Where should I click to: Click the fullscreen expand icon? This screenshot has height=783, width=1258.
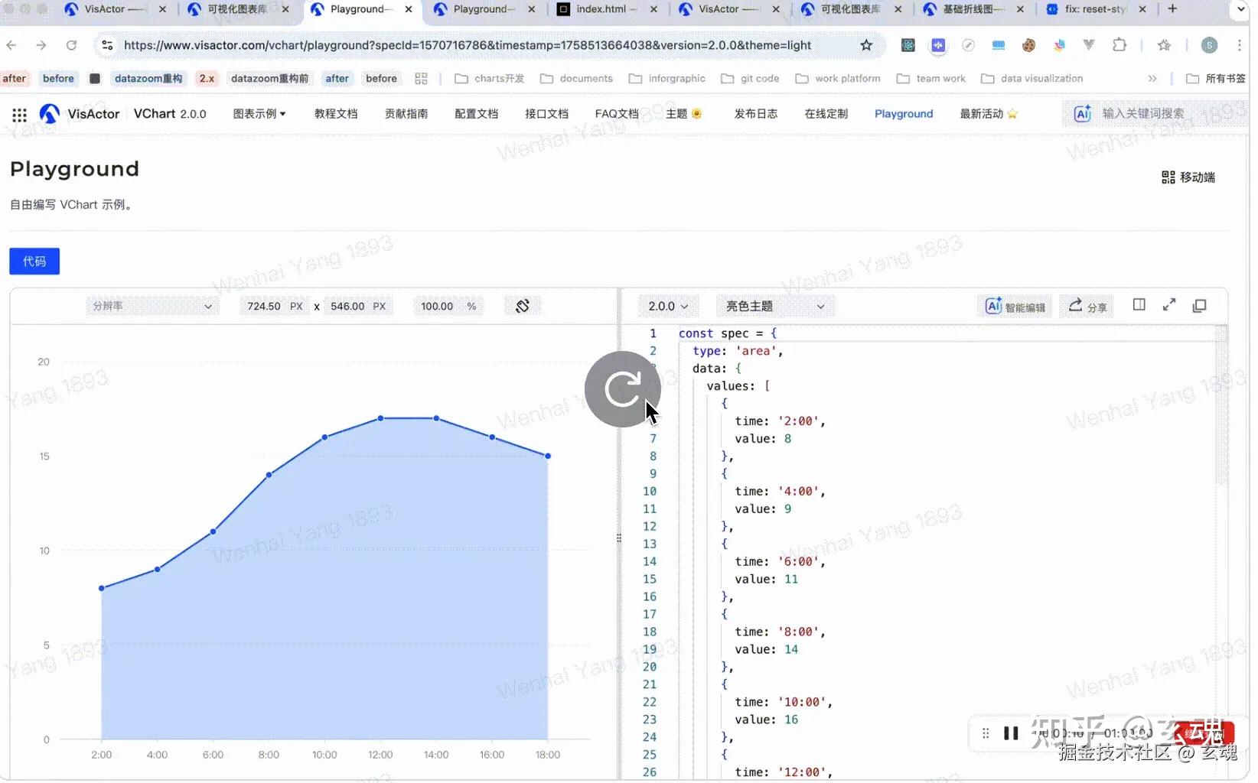pos(1168,304)
